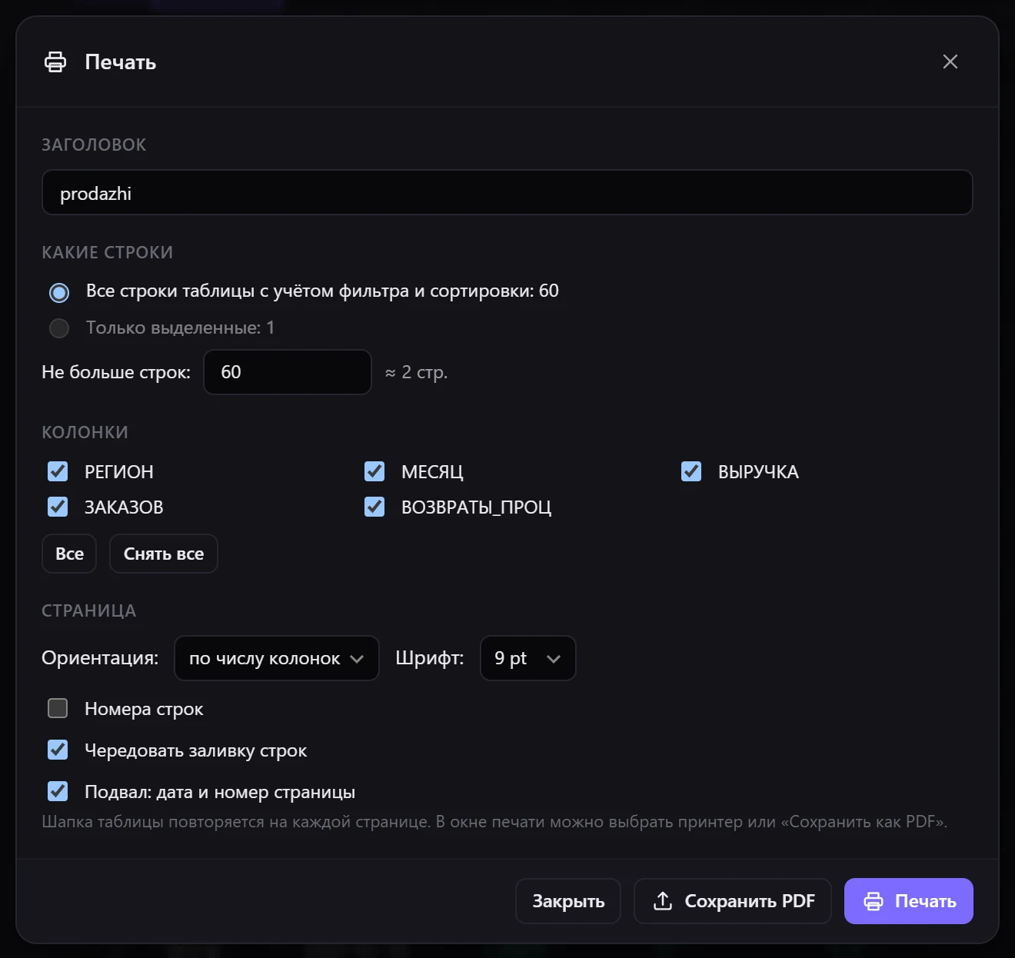The width and height of the screenshot is (1015, 958).
Task: Click the printer icon beside the Печать title
Action: point(55,62)
